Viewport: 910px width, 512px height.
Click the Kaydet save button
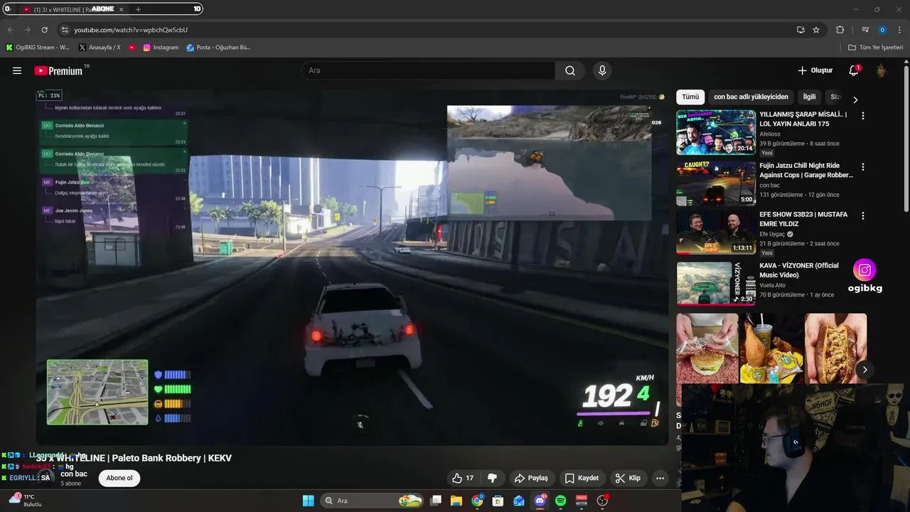tap(582, 478)
